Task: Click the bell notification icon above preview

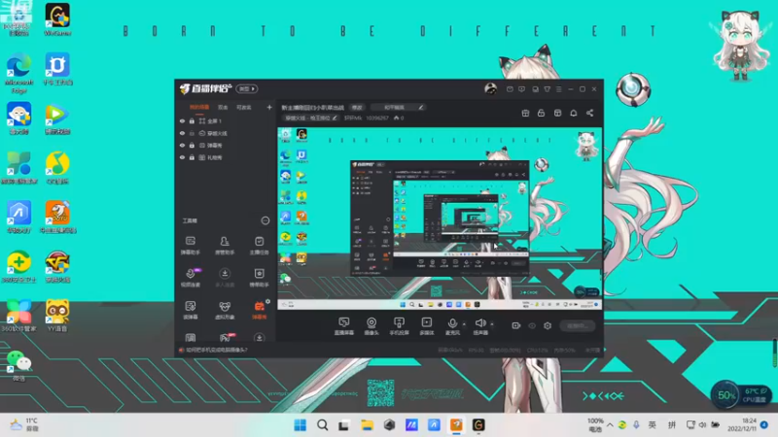Action: click(573, 113)
